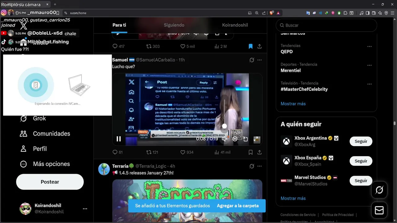The height and width of the screenshot is (223, 397).
Task: Repost icon showing 303
Action: (149, 46)
